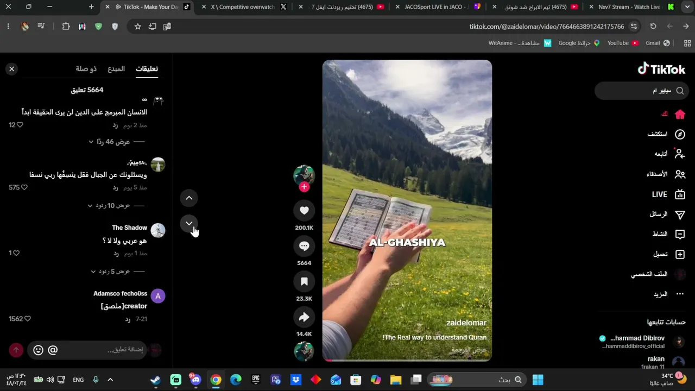Select the ذو صلة related tab
This screenshot has width=695, height=391.
point(86,69)
